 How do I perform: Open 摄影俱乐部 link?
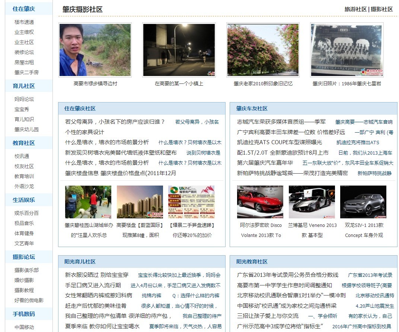[26, 270]
